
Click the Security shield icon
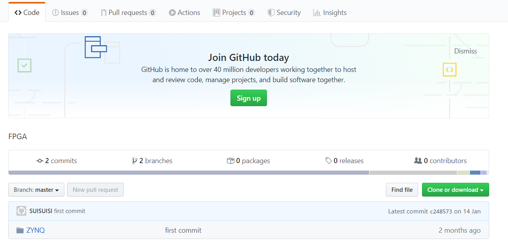point(271,13)
